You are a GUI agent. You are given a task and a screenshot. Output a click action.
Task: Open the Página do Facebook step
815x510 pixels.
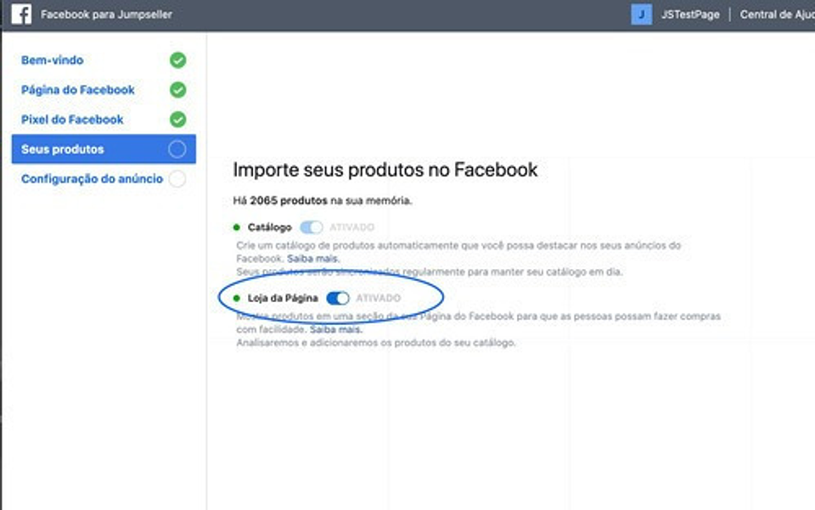click(78, 90)
